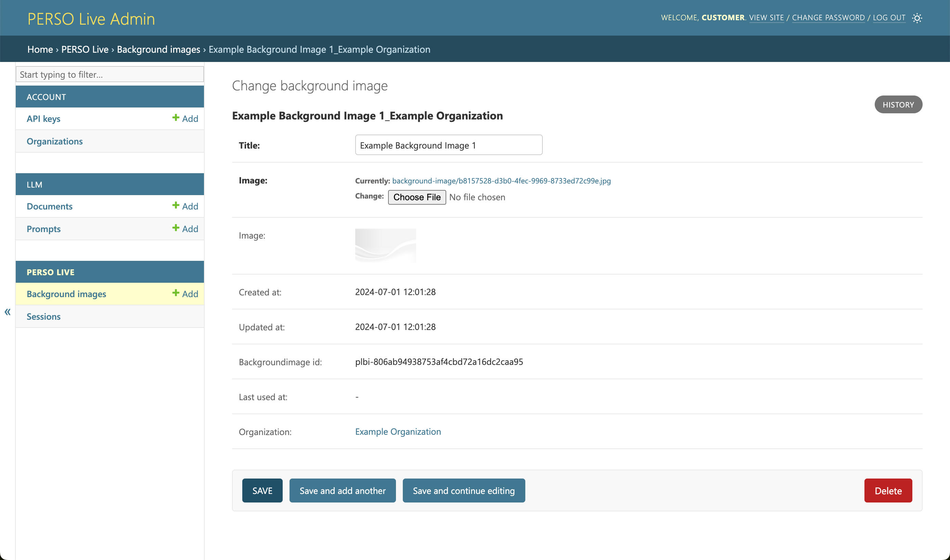Open the current background-image jpg file link

[501, 181]
